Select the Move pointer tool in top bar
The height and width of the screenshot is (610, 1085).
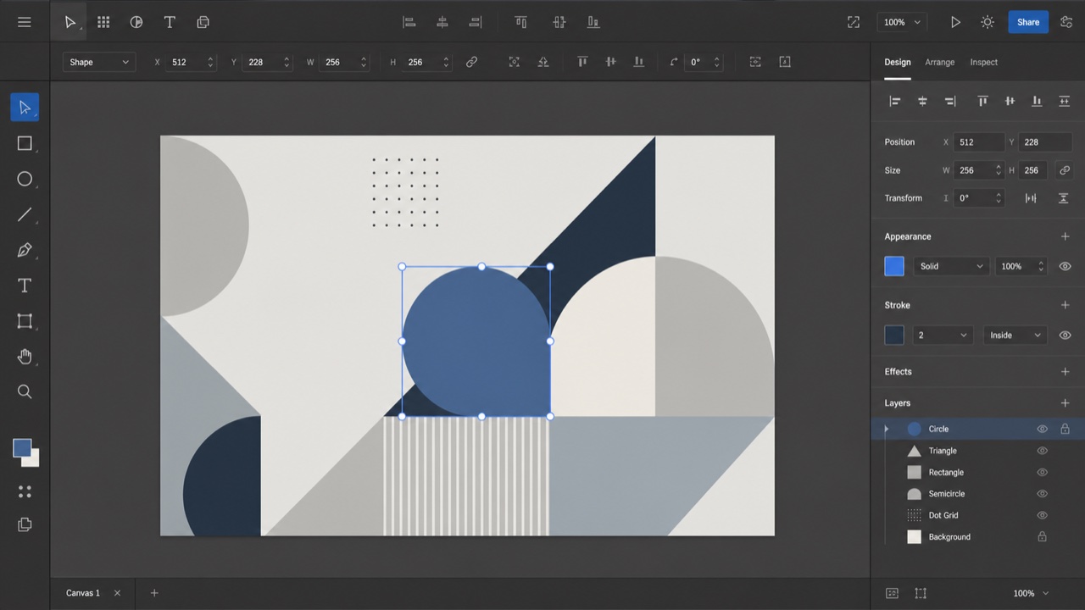pos(70,22)
